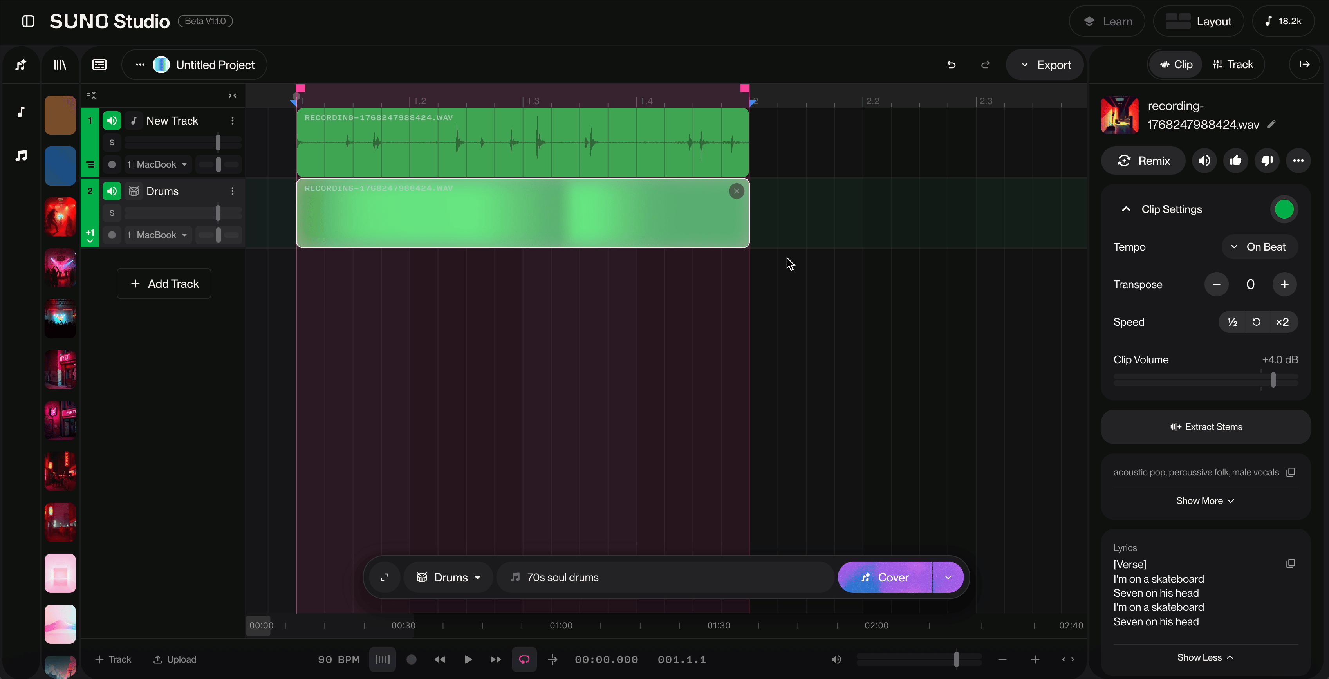Click the thumbs down dislike icon
Viewport: 1329px width, 679px height.
tap(1267, 161)
